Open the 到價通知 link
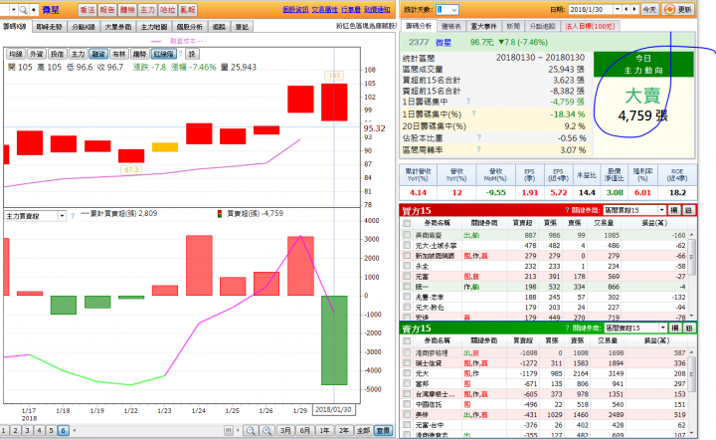Screen dimensions: 716x440 coord(377,10)
